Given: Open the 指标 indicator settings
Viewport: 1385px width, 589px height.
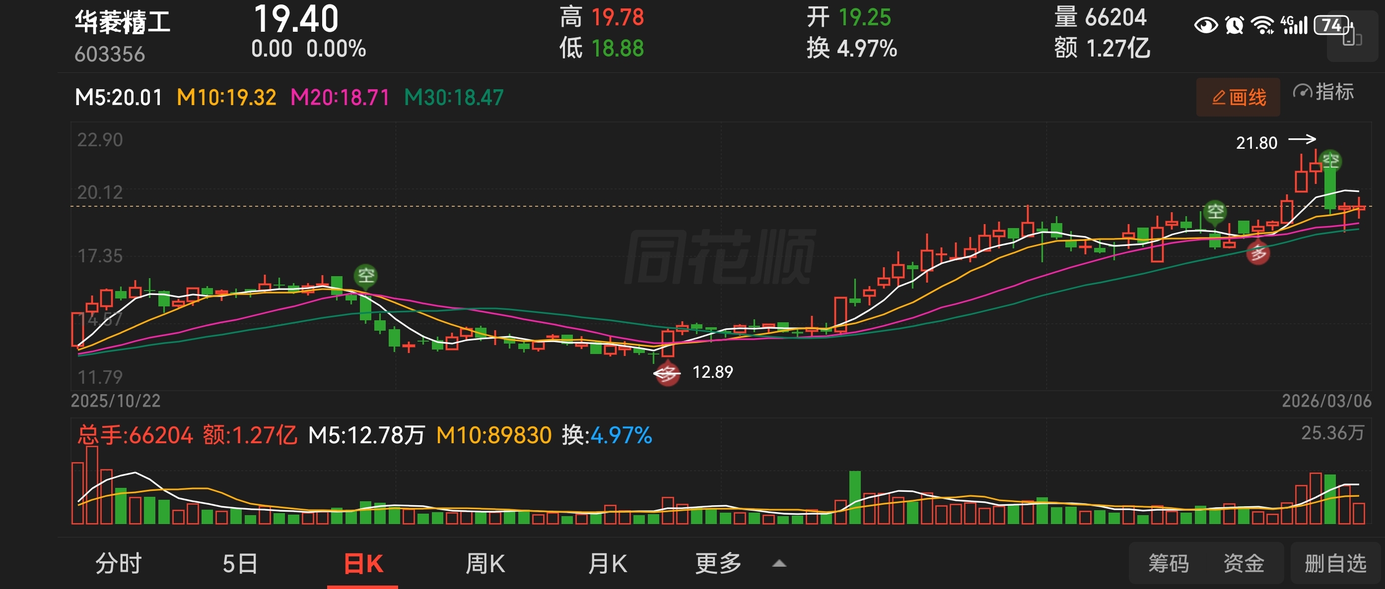Looking at the screenshot, I should pos(1323,92).
